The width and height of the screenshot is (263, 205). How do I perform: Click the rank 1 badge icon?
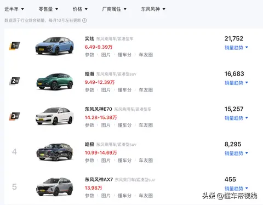pos(14,45)
